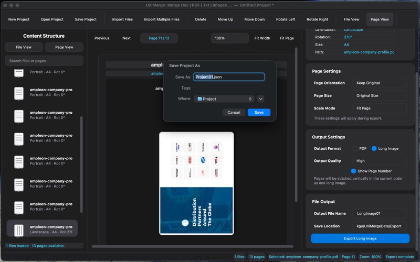
Task: Click the '1 files' status badge
Action: click(239, 257)
